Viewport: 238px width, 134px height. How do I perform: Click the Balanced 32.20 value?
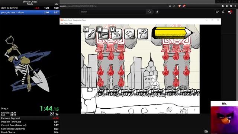click(13, 113)
